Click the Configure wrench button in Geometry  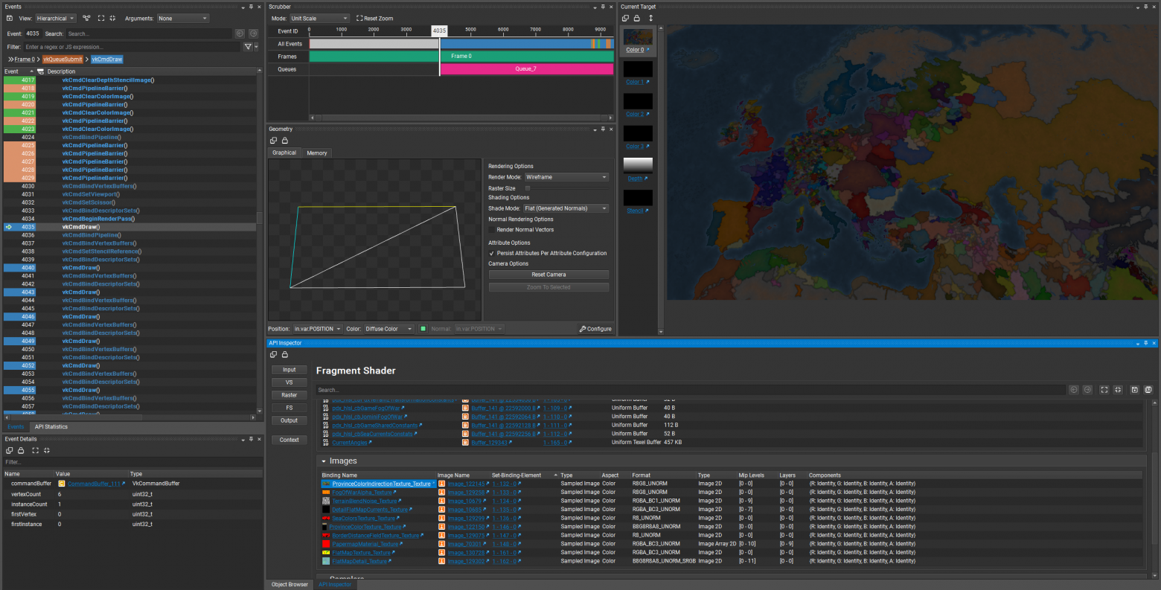595,329
